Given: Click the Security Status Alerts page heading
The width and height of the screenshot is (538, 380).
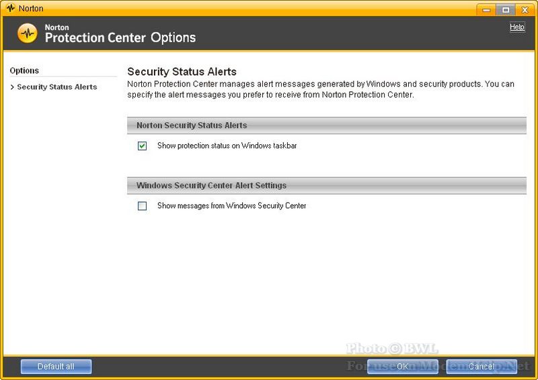Looking at the screenshot, I should tap(182, 72).
